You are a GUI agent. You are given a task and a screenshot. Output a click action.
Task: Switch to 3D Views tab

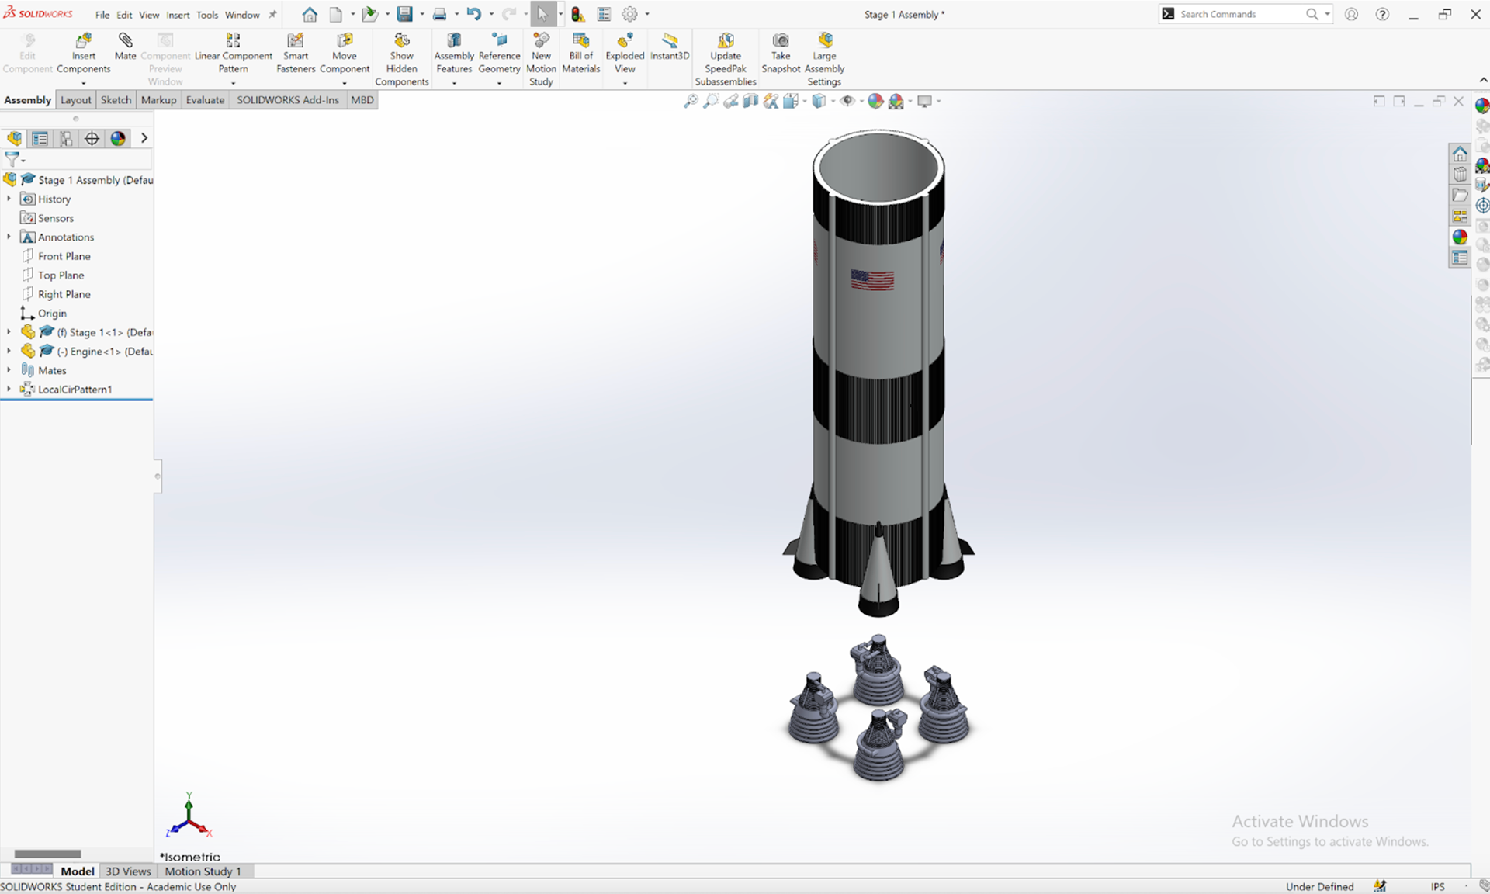tap(128, 871)
